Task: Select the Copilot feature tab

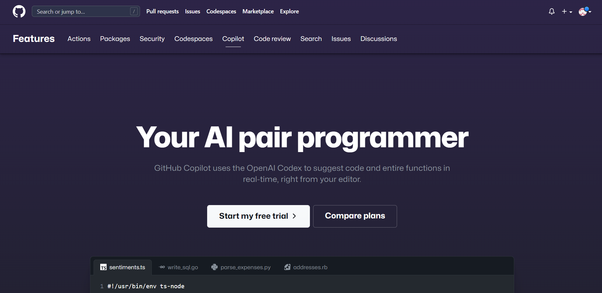Action: [233, 39]
